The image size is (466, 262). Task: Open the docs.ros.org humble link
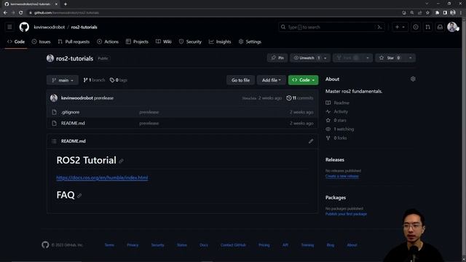click(x=102, y=178)
